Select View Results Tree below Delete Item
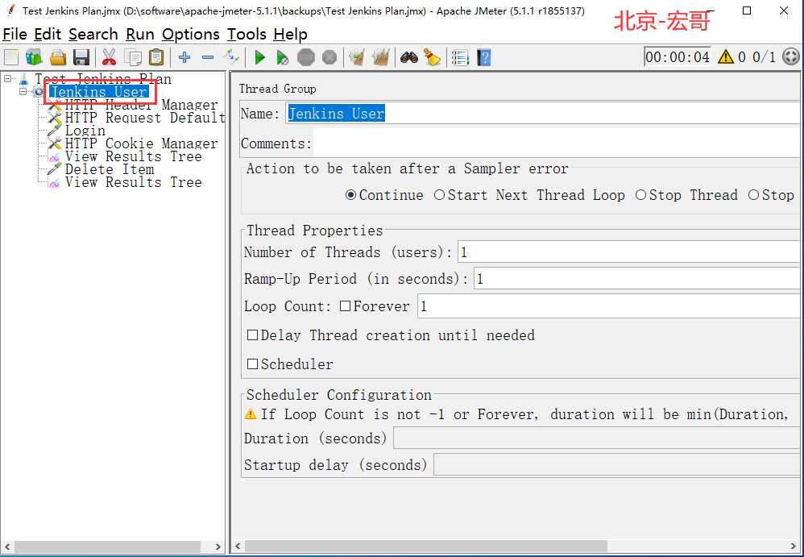The height and width of the screenshot is (557, 804). tap(133, 182)
